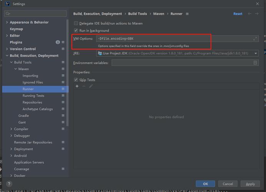
Task: Click the Apply button
Action: pyautogui.click(x=250, y=184)
